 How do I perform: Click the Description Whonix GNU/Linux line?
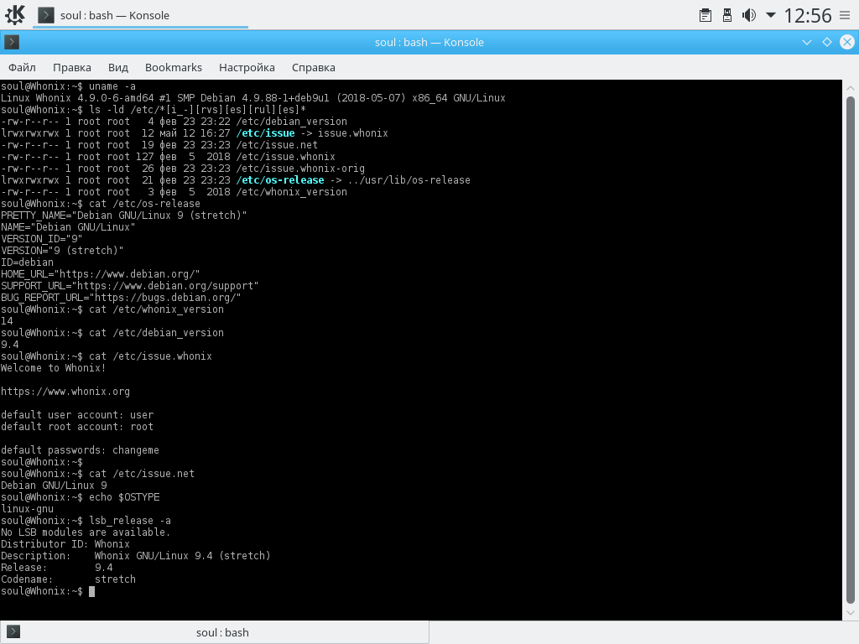click(x=136, y=556)
